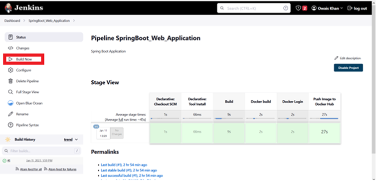378x183 pixels.
Task: Click the Changes code brackets icon
Action: [10, 48]
